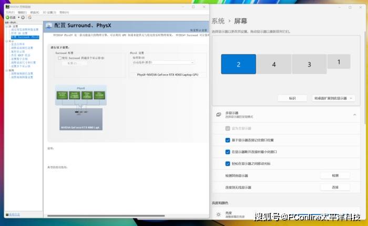Click the multi-display icon in Settings
This screenshot has width=368, height=226.
pos(219,114)
